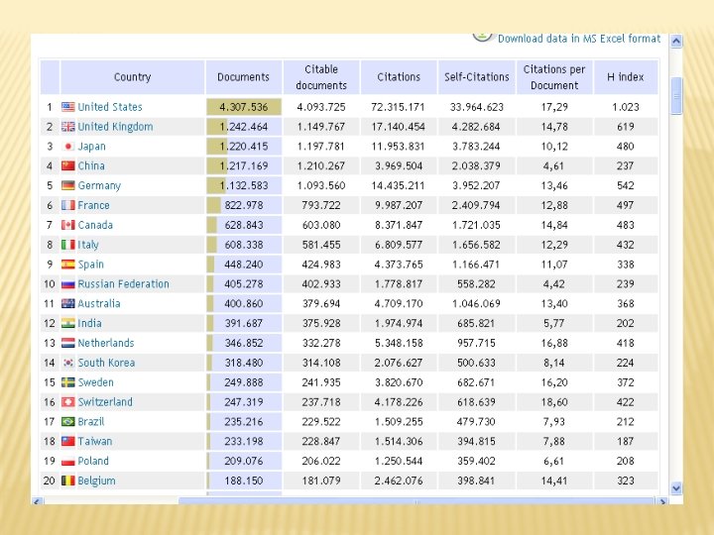Sort table by Citations column header
The height and width of the screenshot is (535, 714).
click(399, 77)
